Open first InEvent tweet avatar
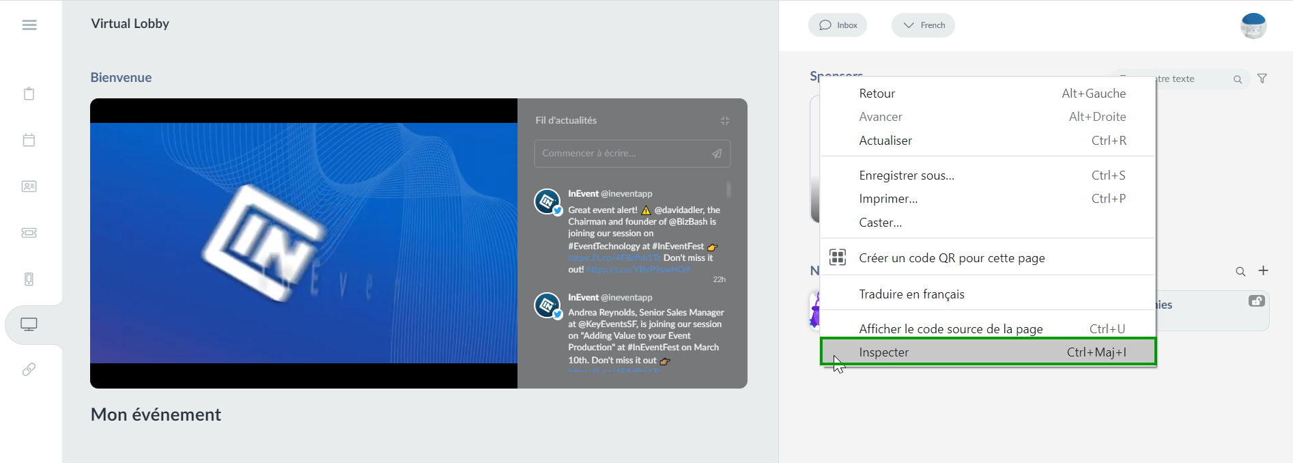 click(548, 203)
